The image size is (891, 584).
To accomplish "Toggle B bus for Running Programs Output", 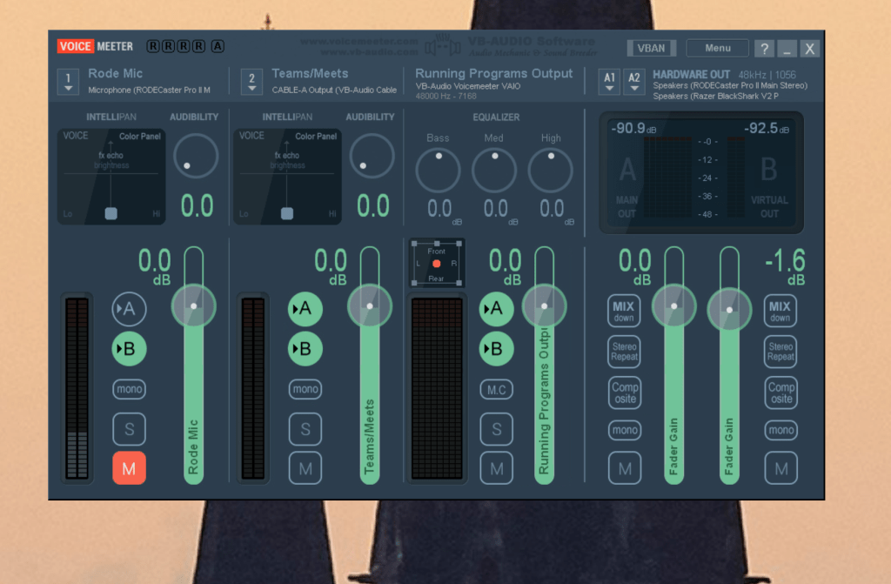I will point(496,349).
